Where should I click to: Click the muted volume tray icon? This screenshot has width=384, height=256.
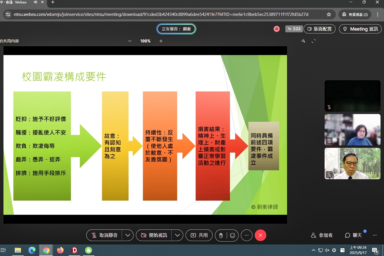(327, 250)
